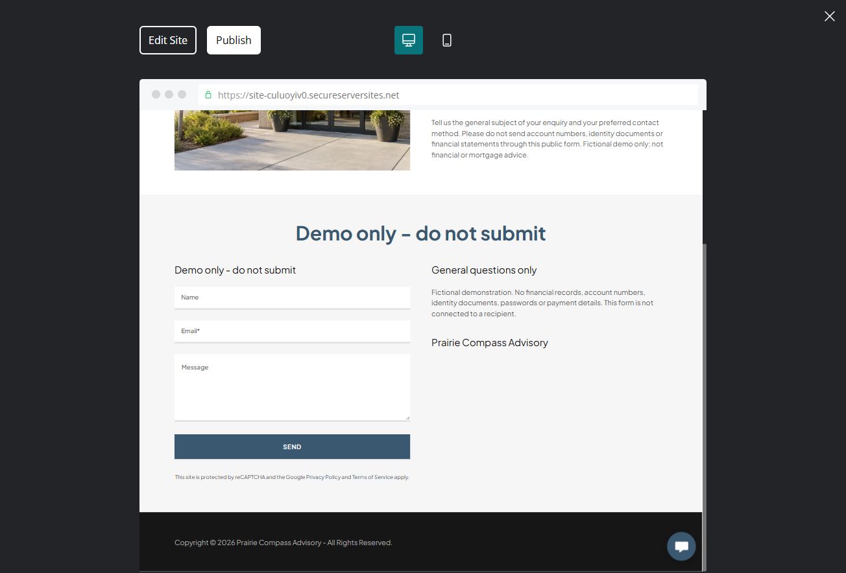
Task: Click the preview page vertical scrollbar
Action: 705,407
